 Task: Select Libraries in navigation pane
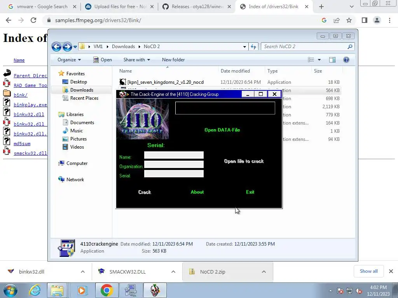click(75, 114)
